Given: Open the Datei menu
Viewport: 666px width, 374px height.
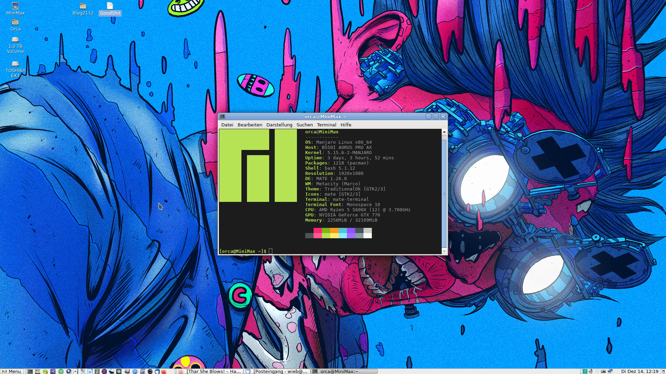Looking at the screenshot, I should (x=227, y=125).
